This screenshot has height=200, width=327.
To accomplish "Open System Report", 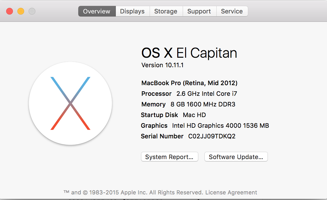I will [169, 157].
